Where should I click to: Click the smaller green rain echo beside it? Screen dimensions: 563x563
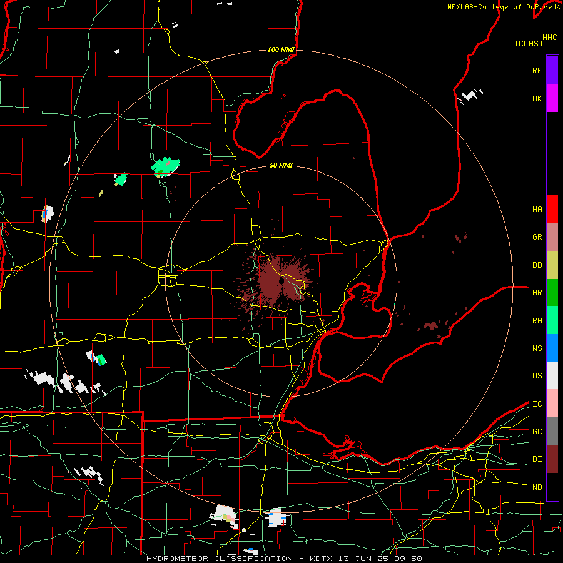[121, 179]
